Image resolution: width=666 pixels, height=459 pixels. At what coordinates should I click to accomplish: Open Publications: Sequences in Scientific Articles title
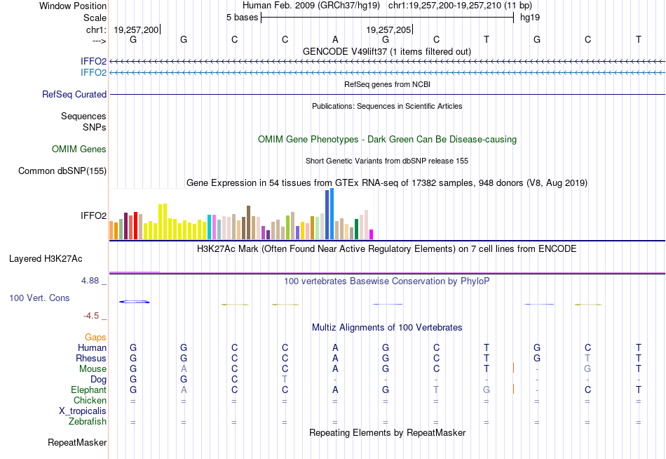(x=387, y=106)
